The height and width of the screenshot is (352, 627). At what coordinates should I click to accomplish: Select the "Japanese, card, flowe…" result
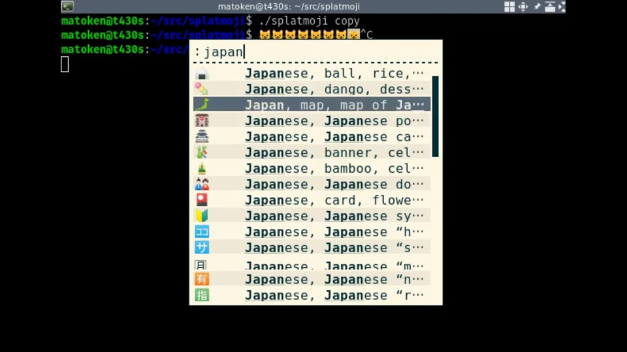pyautogui.click(x=312, y=199)
